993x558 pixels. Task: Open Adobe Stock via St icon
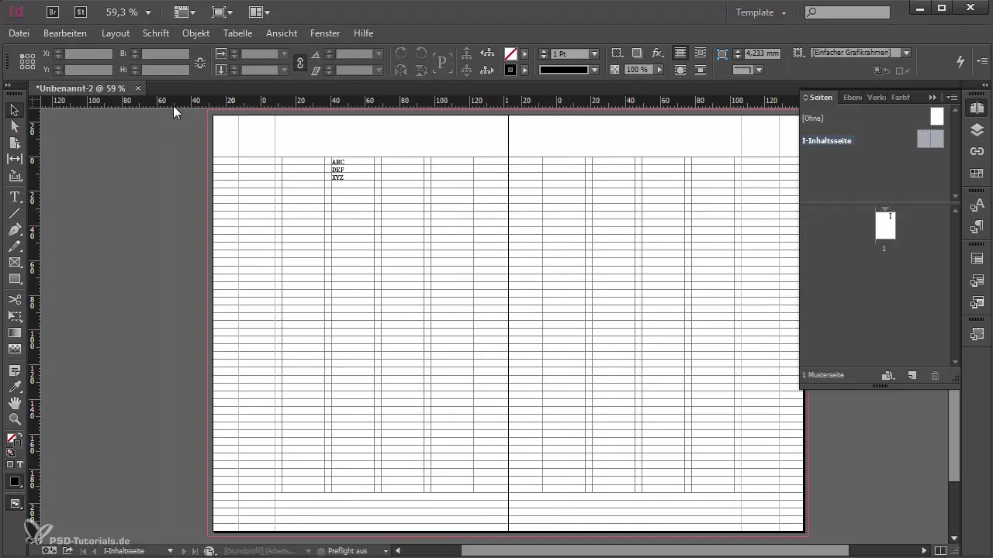tap(81, 12)
